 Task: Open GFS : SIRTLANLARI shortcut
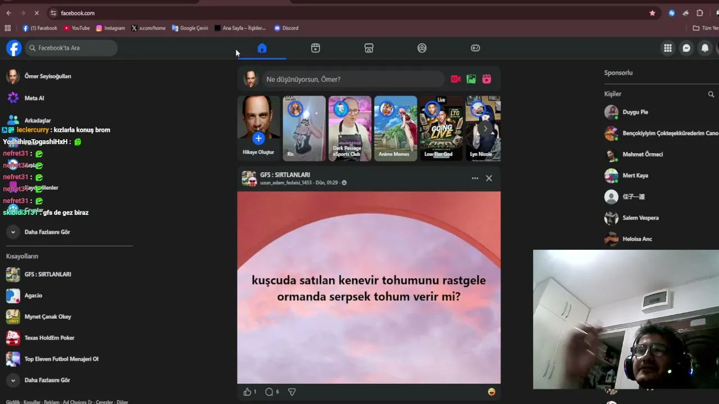tap(39, 274)
